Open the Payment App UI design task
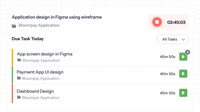 [40, 72]
